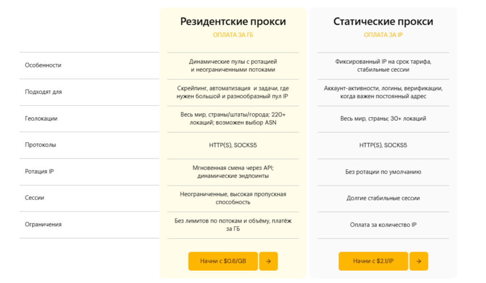The height and width of the screenshot is (283, 486).
Task: Click the "Особенности" row label
Action: pyautogui.click(x=43, y=65)
